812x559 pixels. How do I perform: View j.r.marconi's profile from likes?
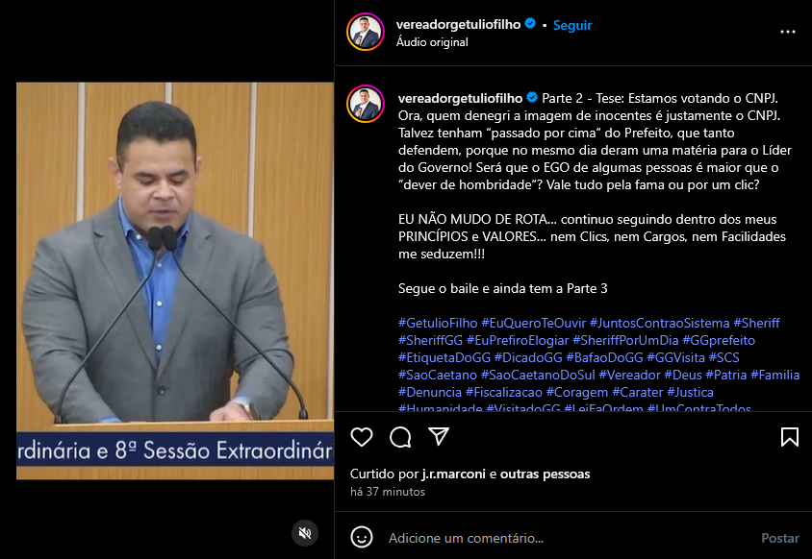point(454,474)
